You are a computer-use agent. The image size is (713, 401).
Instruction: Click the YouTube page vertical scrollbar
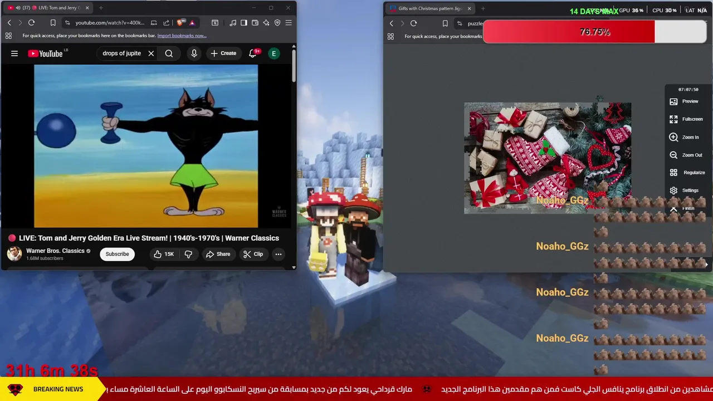[x=294, y=67]
